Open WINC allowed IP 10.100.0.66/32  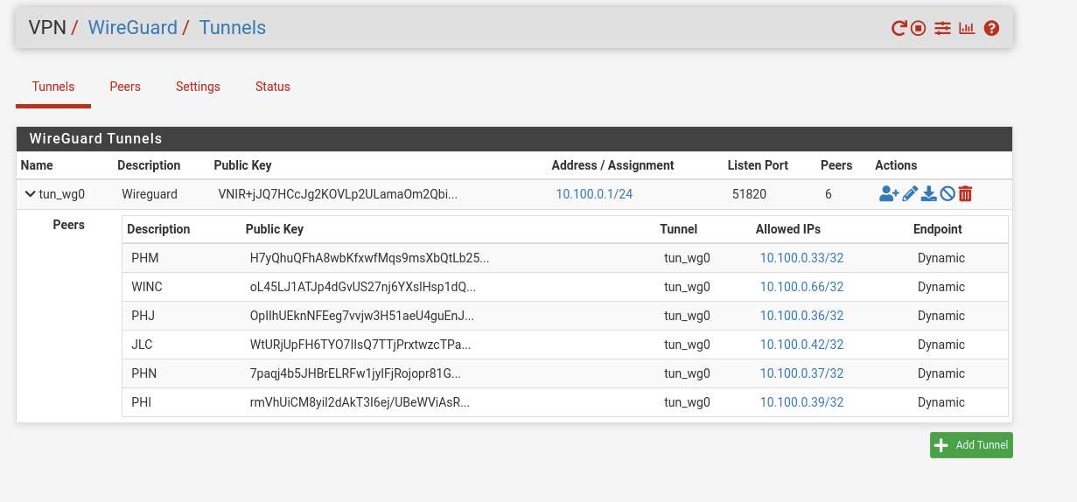(801, 287)
